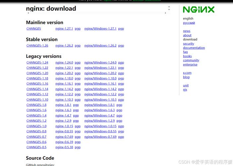Open CHANGES-1.24 link

[37, 62]
